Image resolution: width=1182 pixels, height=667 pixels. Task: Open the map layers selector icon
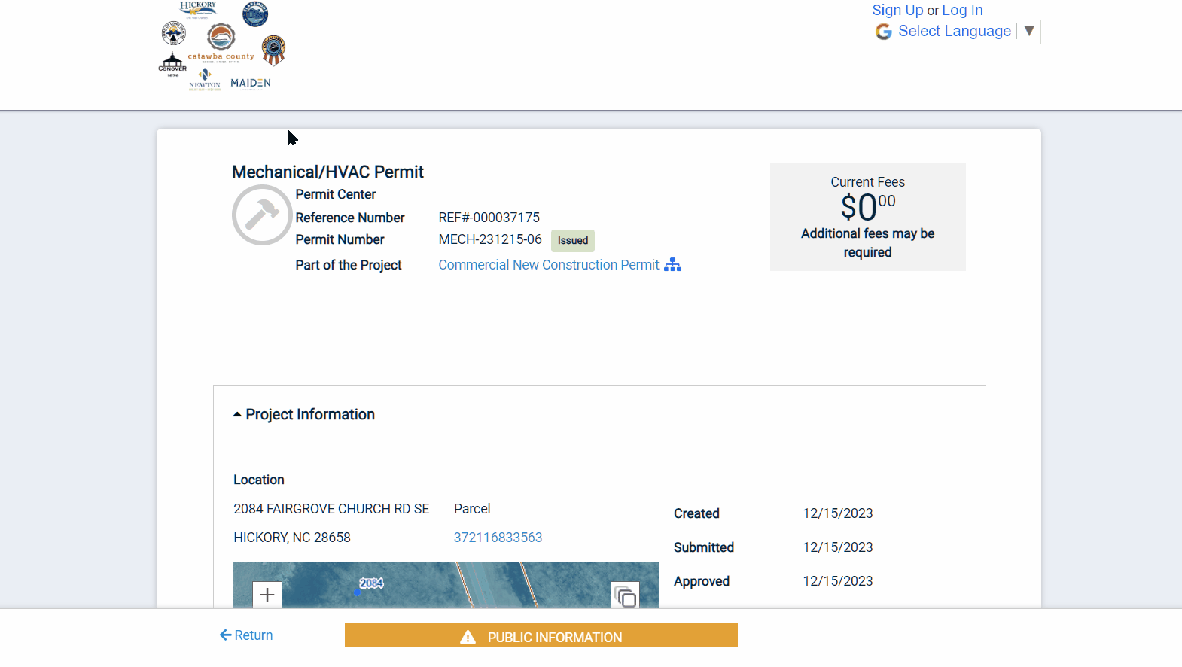point(625,596)
